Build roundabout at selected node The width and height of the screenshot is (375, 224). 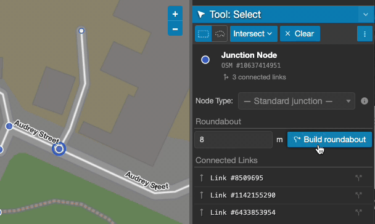329,140
